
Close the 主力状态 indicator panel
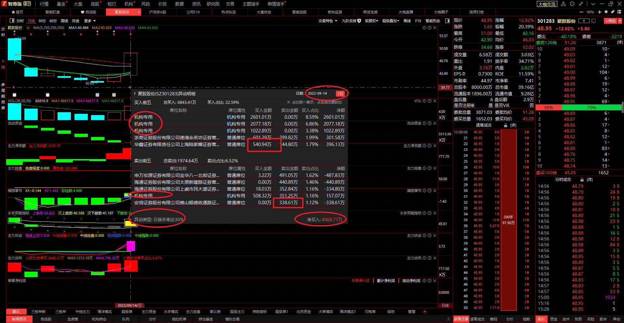click(435, 236)
